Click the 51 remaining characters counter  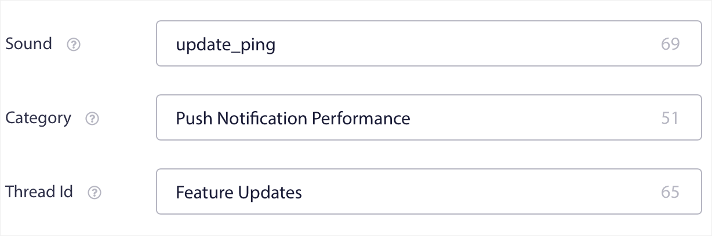pos(670,118)
